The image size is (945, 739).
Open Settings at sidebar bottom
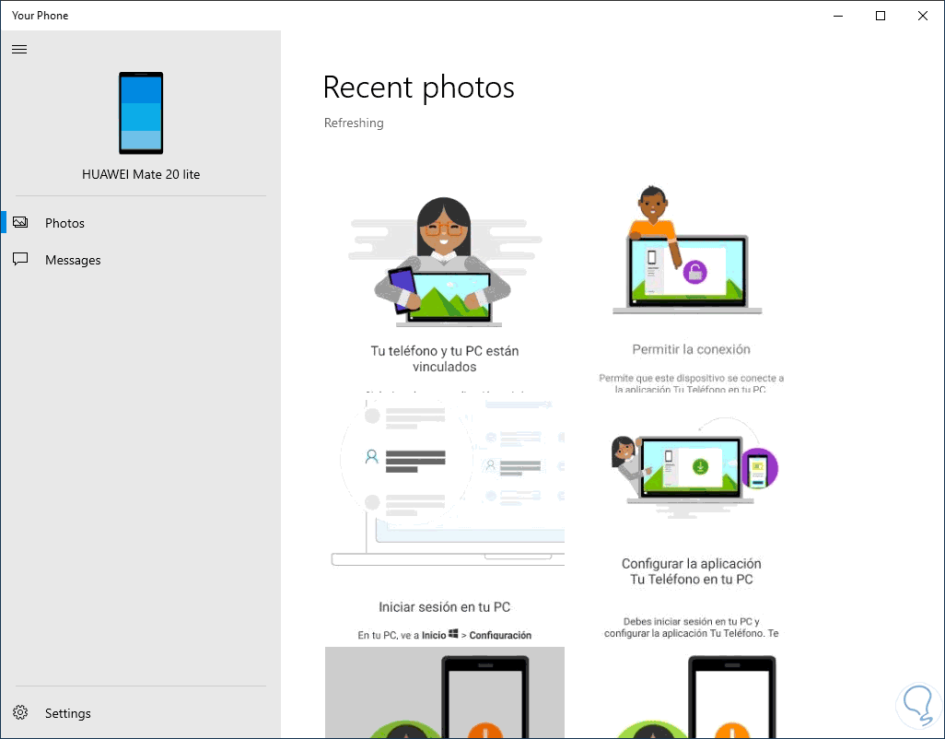click(141, 713)
